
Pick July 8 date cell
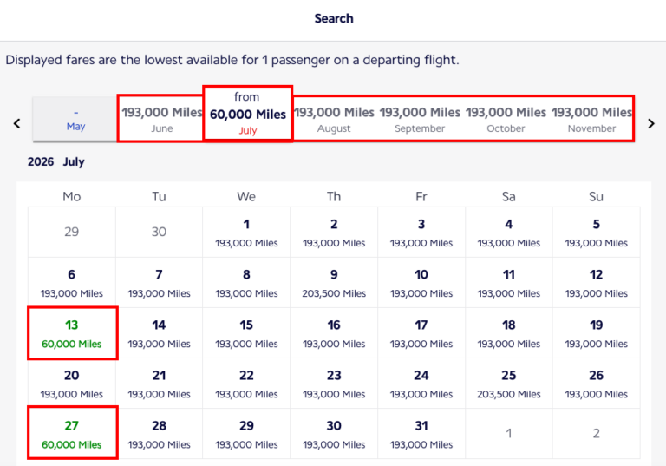click(x=246, y=283)
